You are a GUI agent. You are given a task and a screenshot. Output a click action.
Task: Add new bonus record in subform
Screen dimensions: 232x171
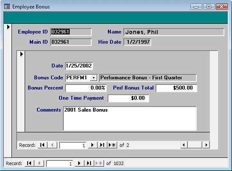[x=112, y=145]
